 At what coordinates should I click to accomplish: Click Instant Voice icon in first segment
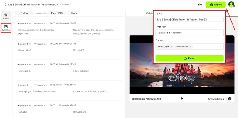pyautogui.click(x=36, y=23)
